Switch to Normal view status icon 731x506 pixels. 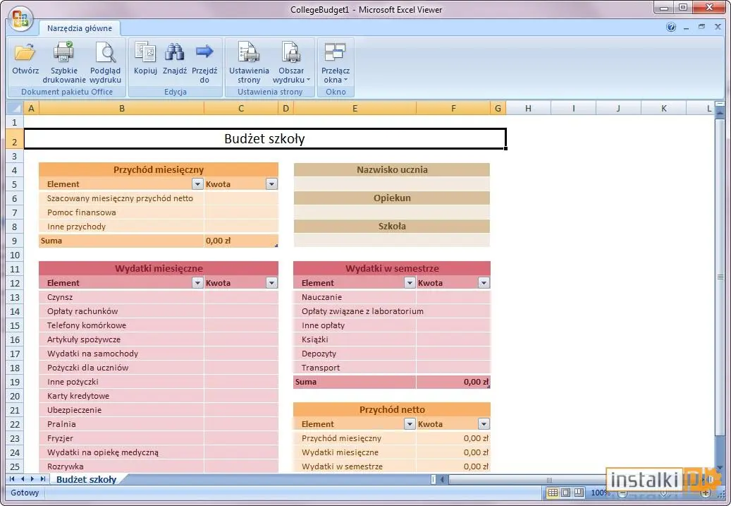tap(553, 493)
